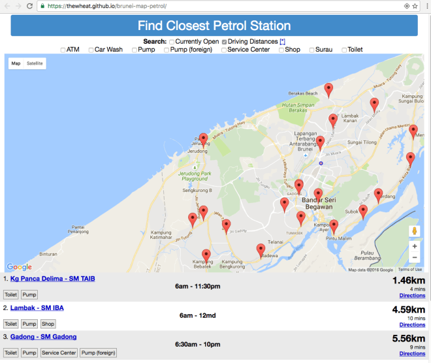The width and height of the screenshot is (431, 363).
Task: Select the marker near Berakas Beach
Action: pyautogui.click(x=328, y=91)
